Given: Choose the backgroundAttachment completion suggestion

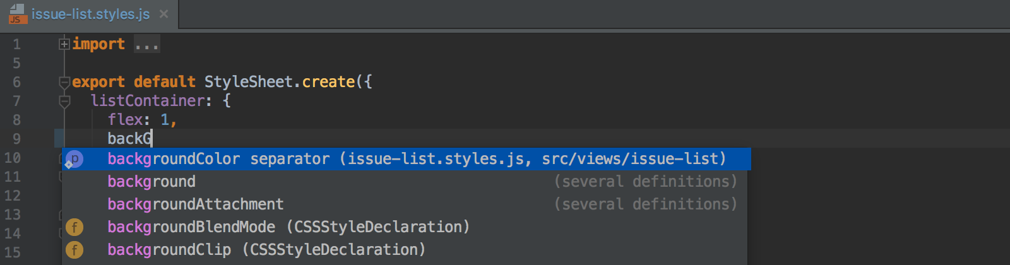Looking at the screenshot, I should pos(406,204).
